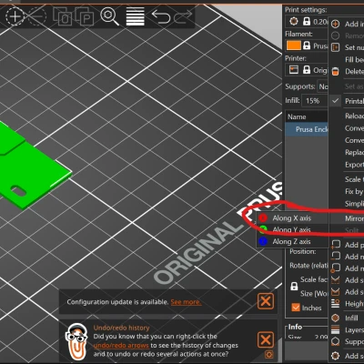This screenshot has height=364, width=364.
Task: Click the Info panel heading
Action: [295, 327]
